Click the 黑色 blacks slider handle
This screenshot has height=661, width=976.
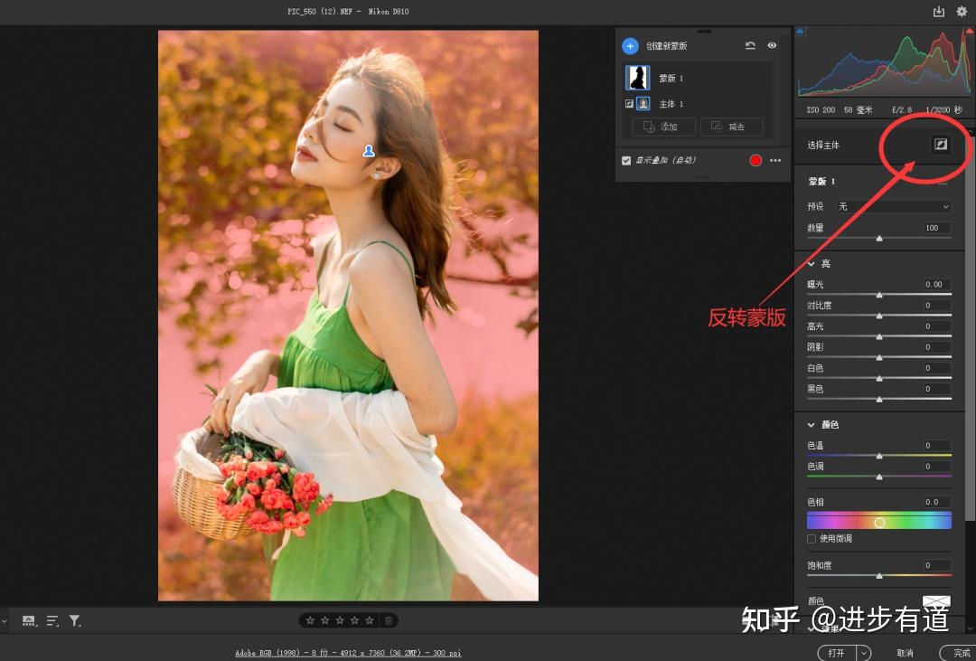pos(879,400)
